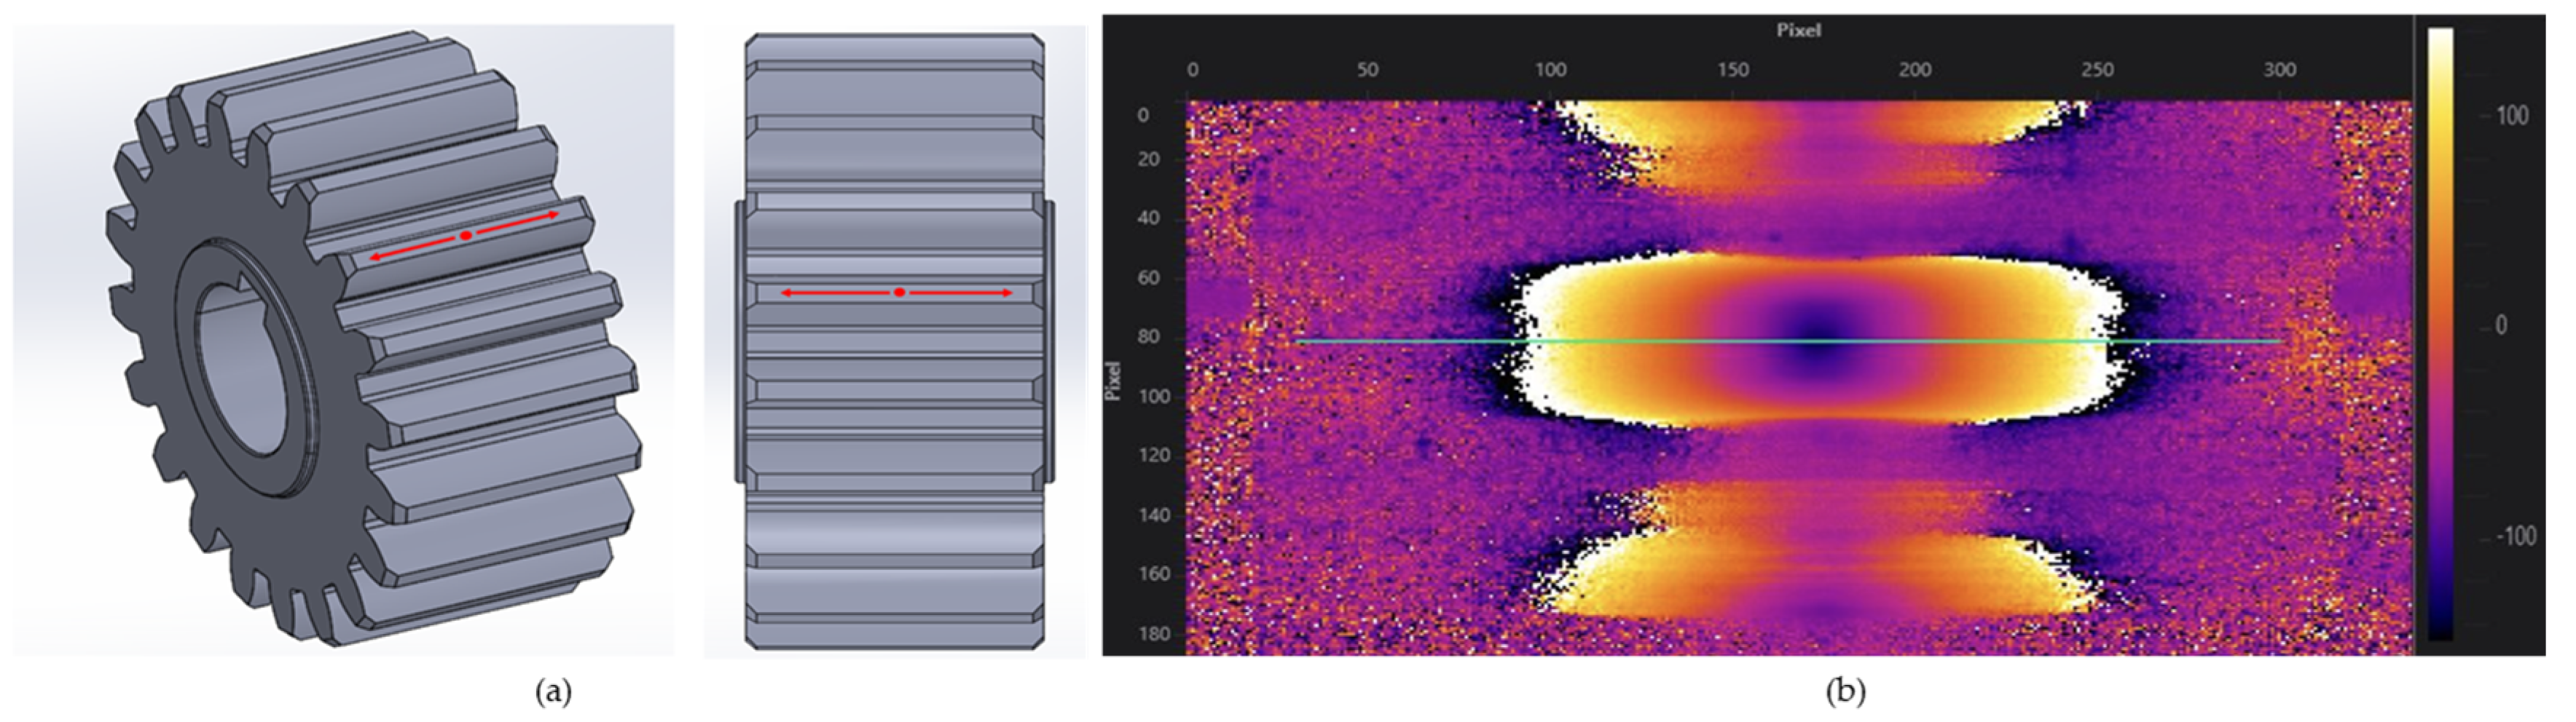Image resolution: width=2576 pixels, height=722 pixels.
Task: Click the top "Pixel" x-axis title
Action: 1798,31
